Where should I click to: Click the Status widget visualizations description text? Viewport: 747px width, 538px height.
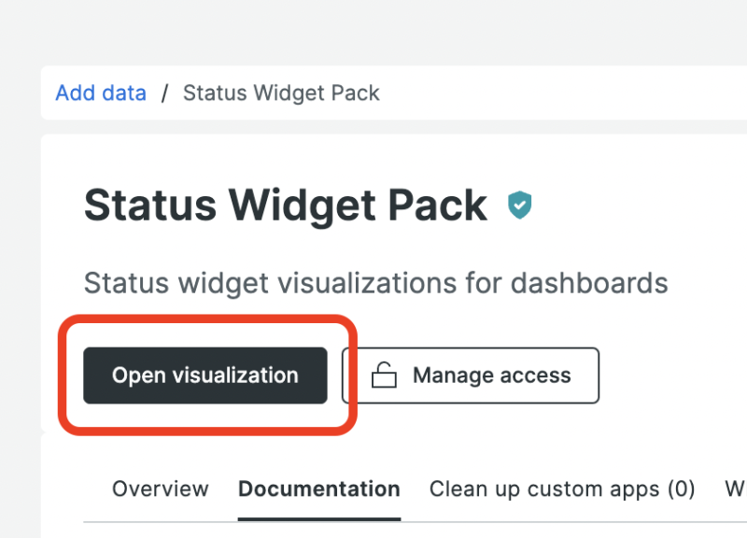coord(375,282)
